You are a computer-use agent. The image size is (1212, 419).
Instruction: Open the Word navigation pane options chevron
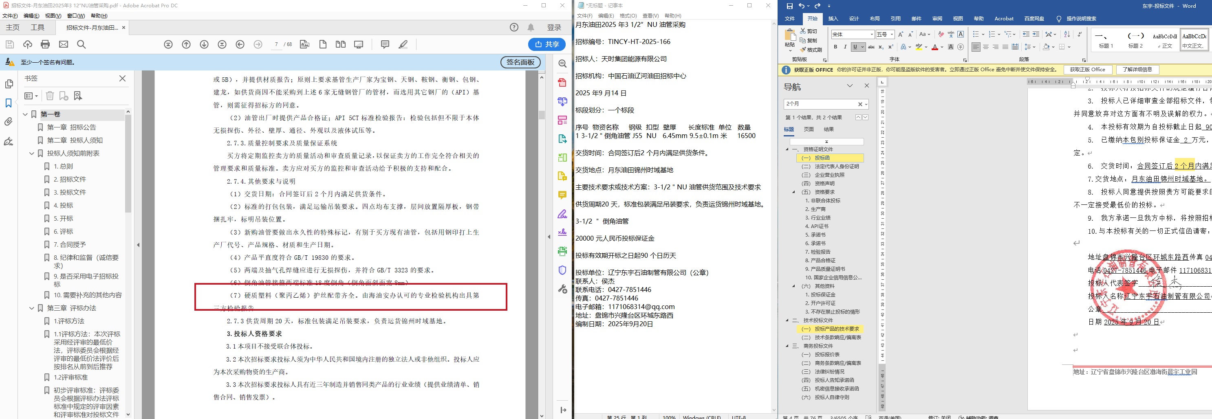click(850, 86)
